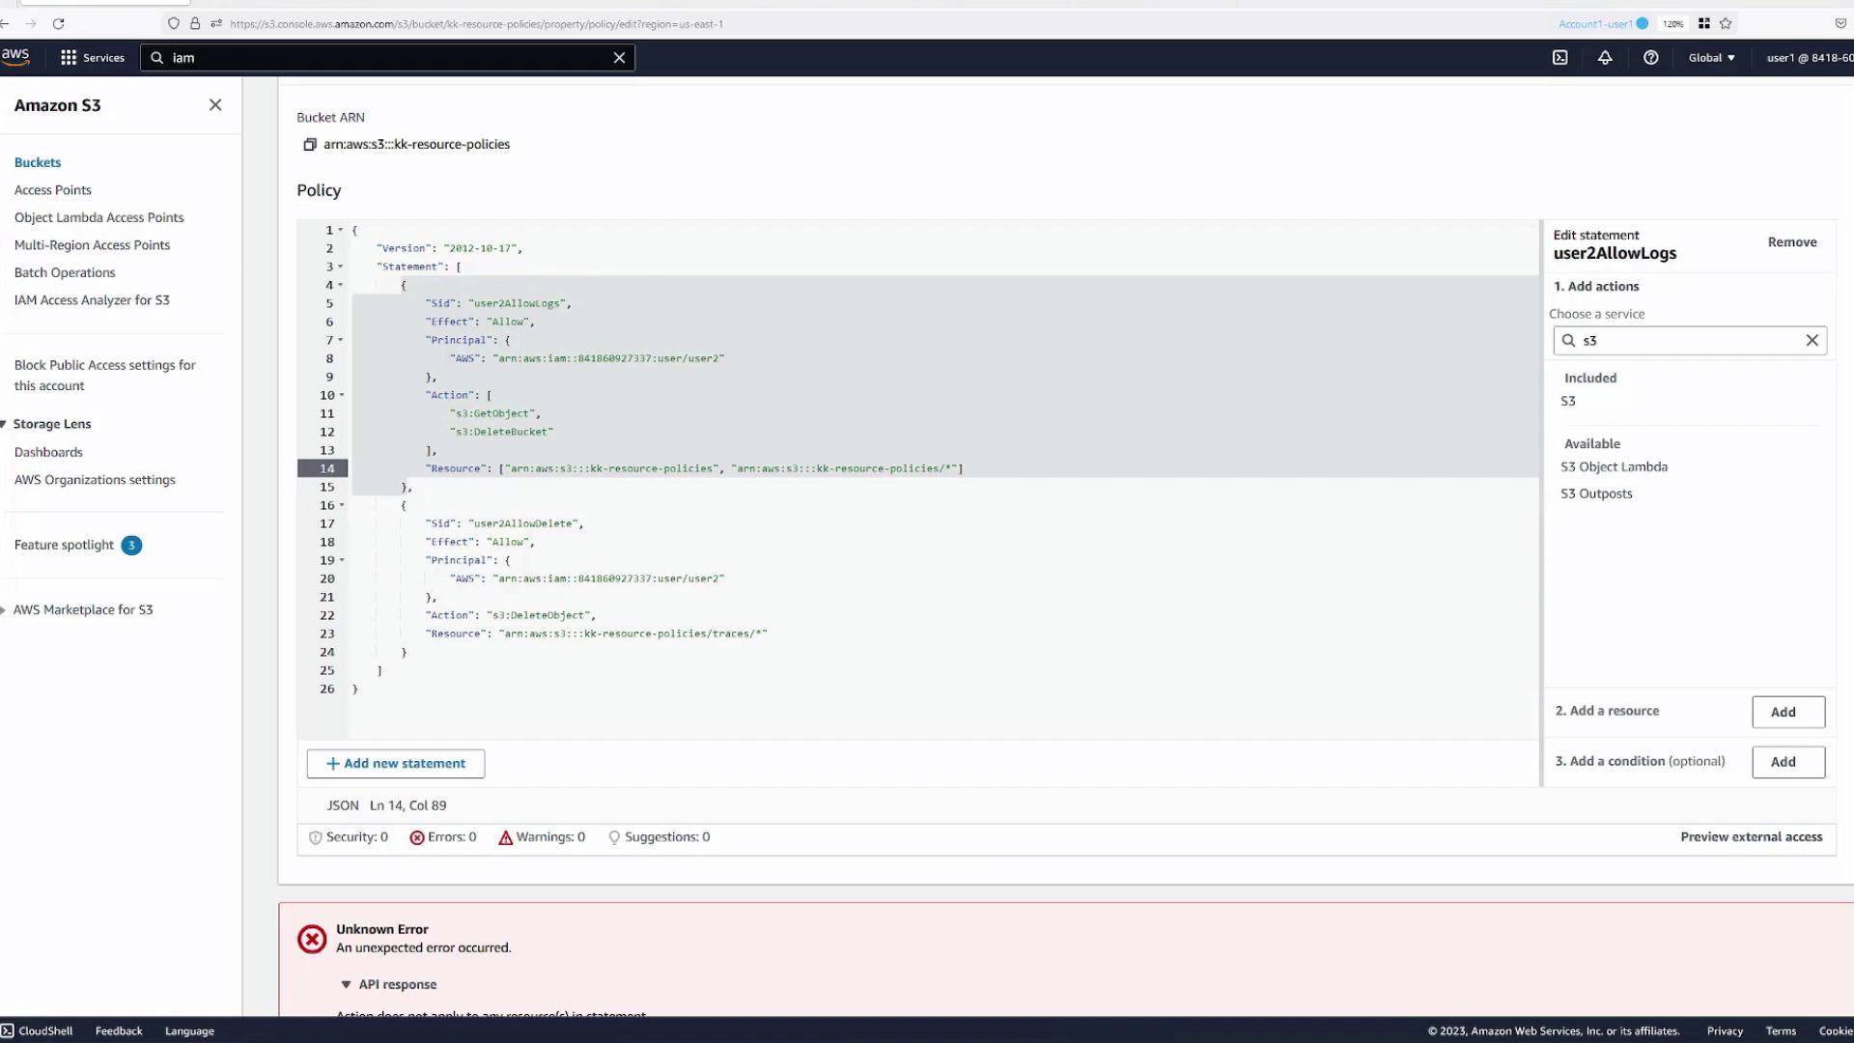Close the Amazon S3 side panel

[x=215, y=105]
